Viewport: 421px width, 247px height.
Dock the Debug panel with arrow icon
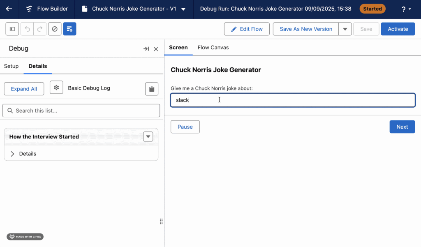(146, 49)
